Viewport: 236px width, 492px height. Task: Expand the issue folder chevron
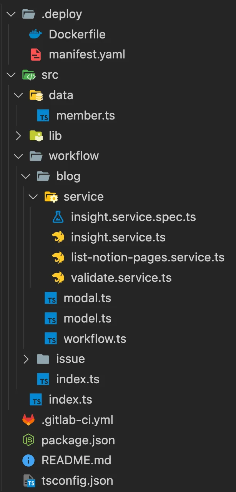pyautogui.click(x=26, y=359)
